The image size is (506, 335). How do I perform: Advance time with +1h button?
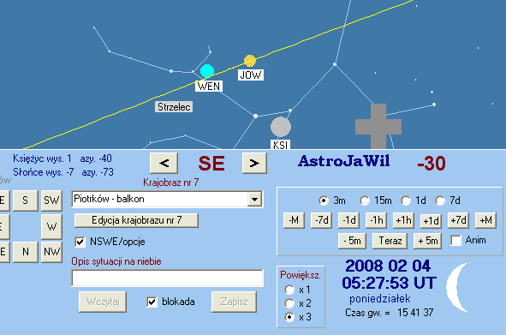tap(403, 221)
